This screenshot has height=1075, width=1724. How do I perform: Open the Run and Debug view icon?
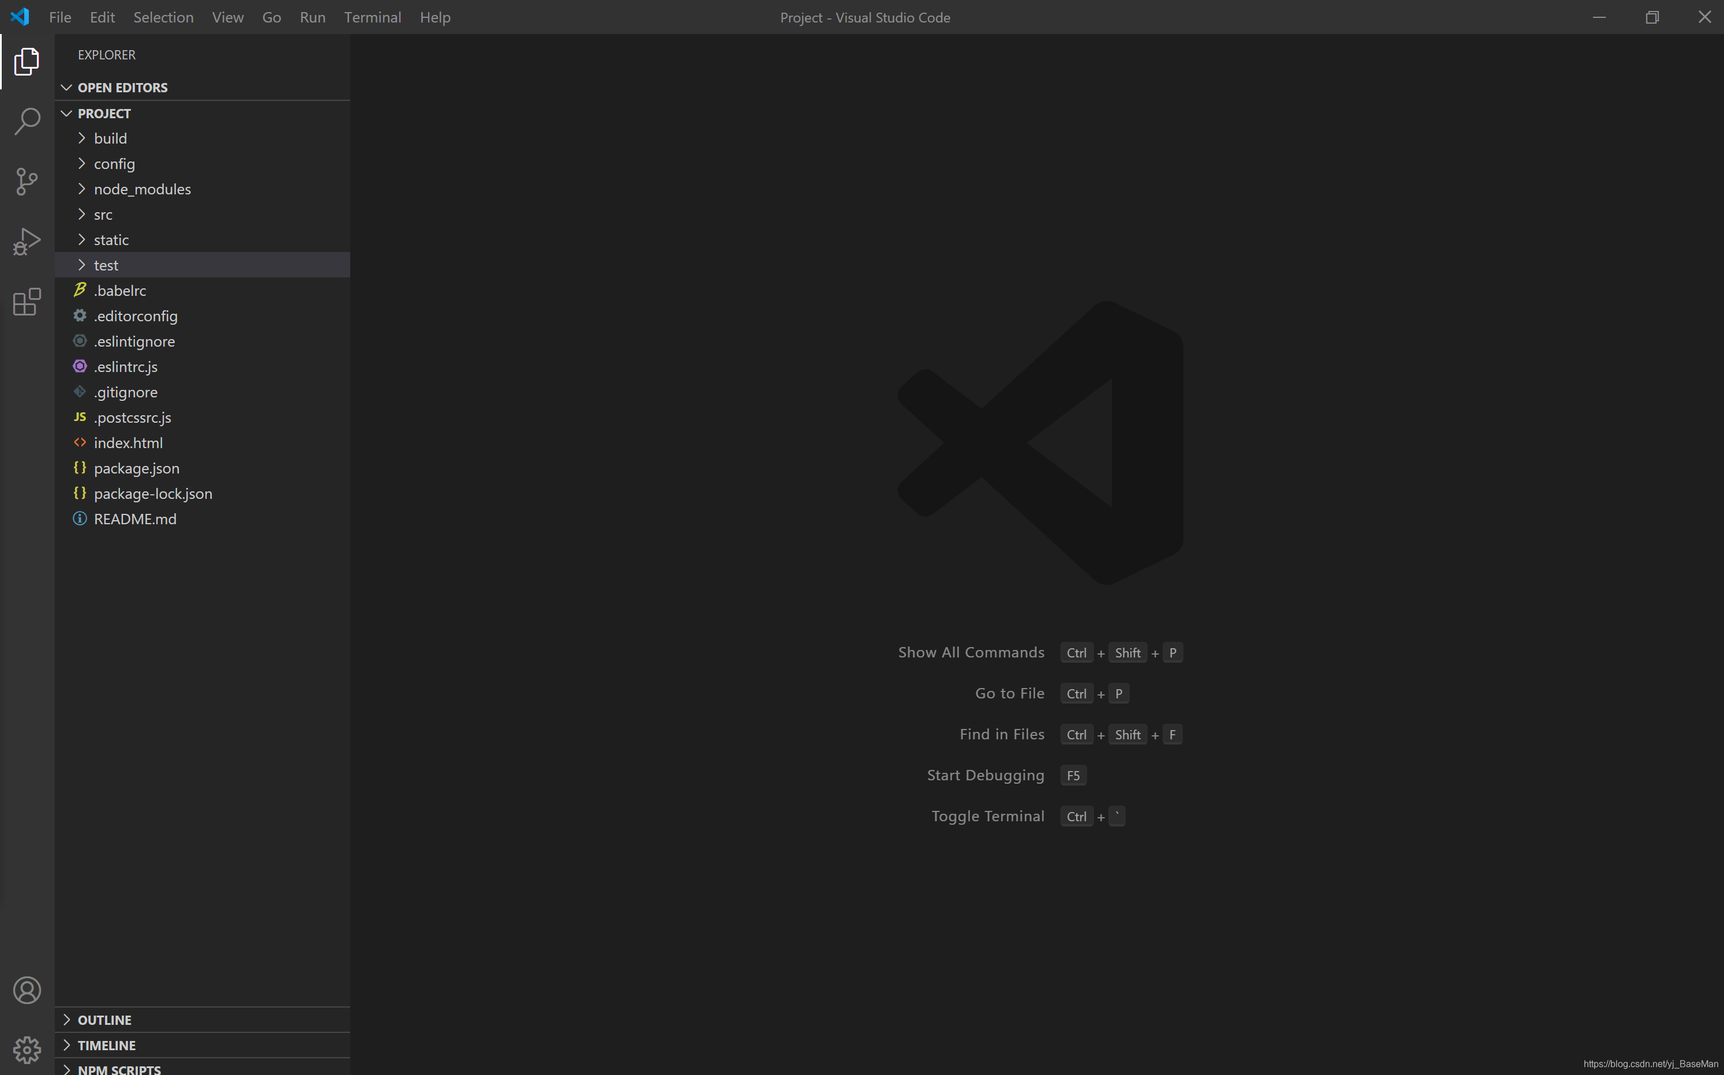27,242
